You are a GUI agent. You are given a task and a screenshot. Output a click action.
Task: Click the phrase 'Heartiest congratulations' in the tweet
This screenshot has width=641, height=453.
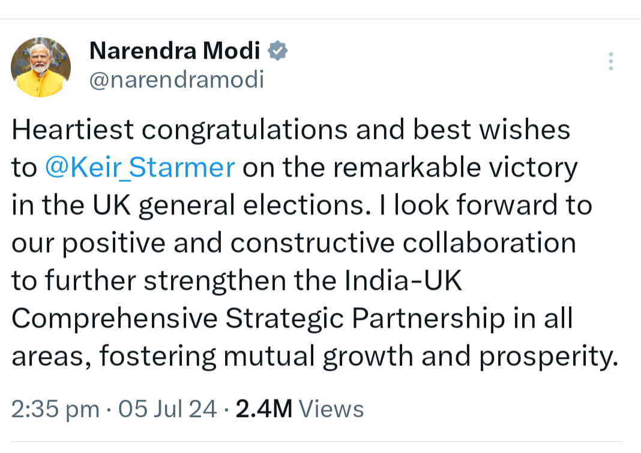pos(180,130)
